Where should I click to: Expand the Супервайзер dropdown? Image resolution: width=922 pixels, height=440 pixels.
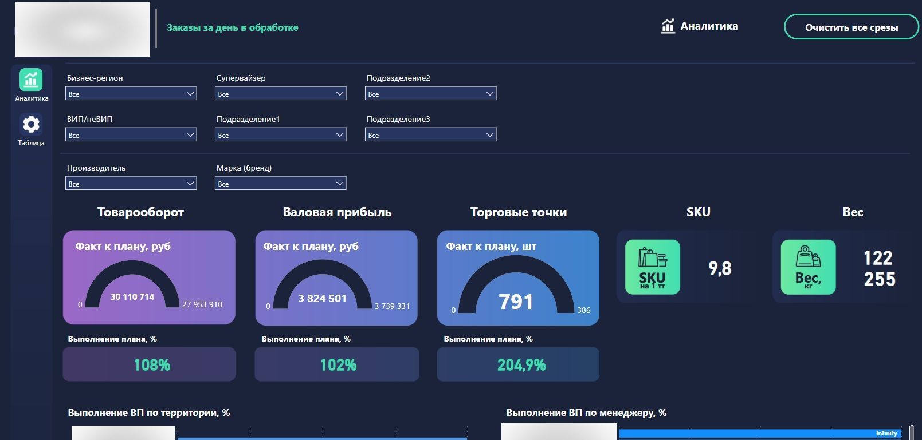pos(281,94)
